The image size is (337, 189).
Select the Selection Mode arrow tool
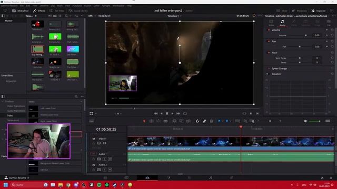point(144,121)
